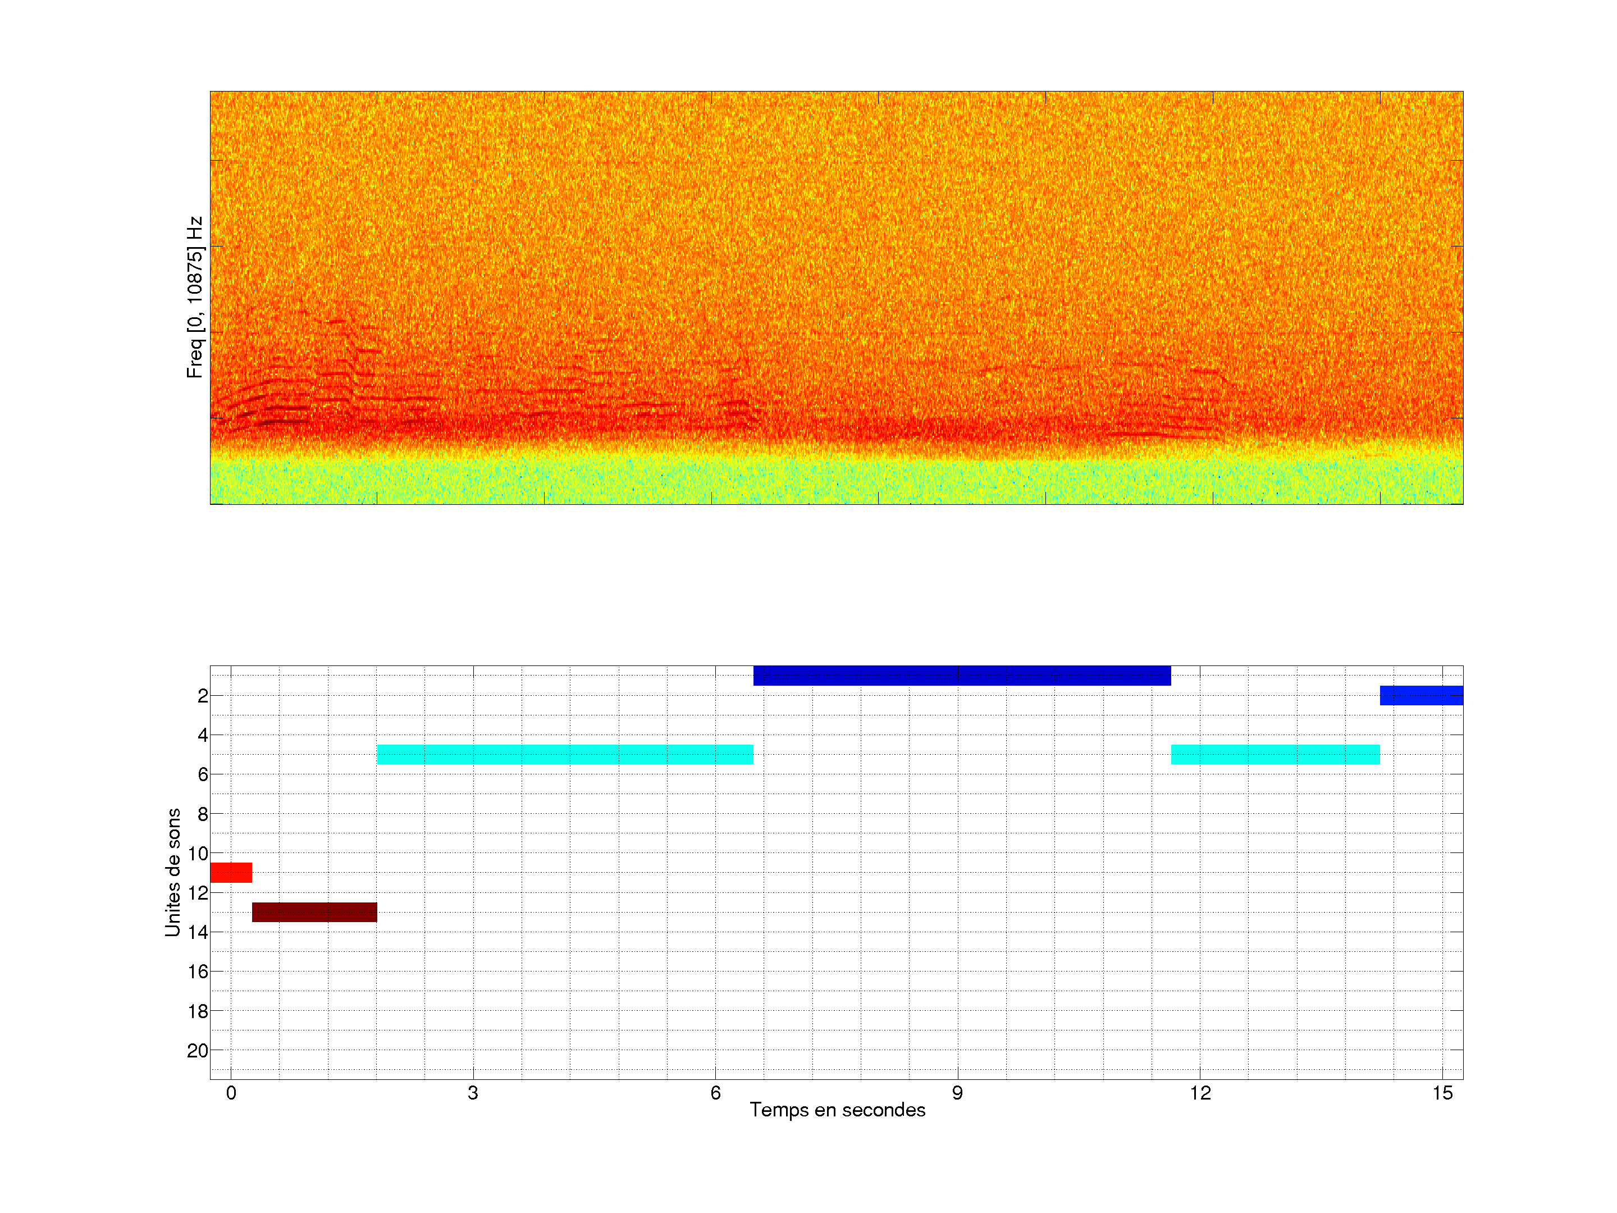Click the y-axis tick label 20
Image resolution: width=1617 pixels, height=1213 pixels.
(x=198, y=1051)
